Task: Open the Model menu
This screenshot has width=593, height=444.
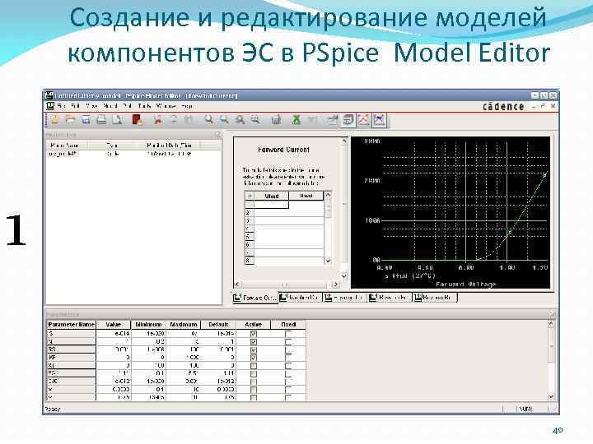Action: click(110, 106)
